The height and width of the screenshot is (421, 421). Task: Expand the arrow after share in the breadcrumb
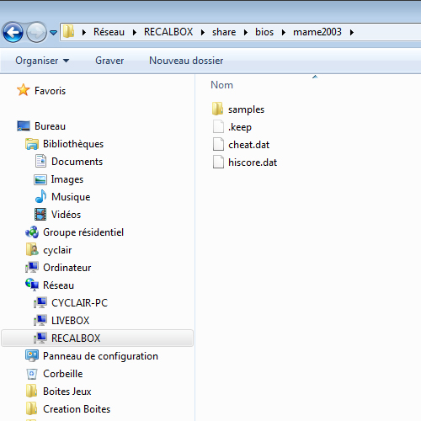[246, 33]
